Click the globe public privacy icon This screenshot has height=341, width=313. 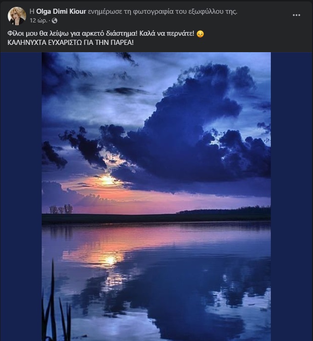pos(55,21)
